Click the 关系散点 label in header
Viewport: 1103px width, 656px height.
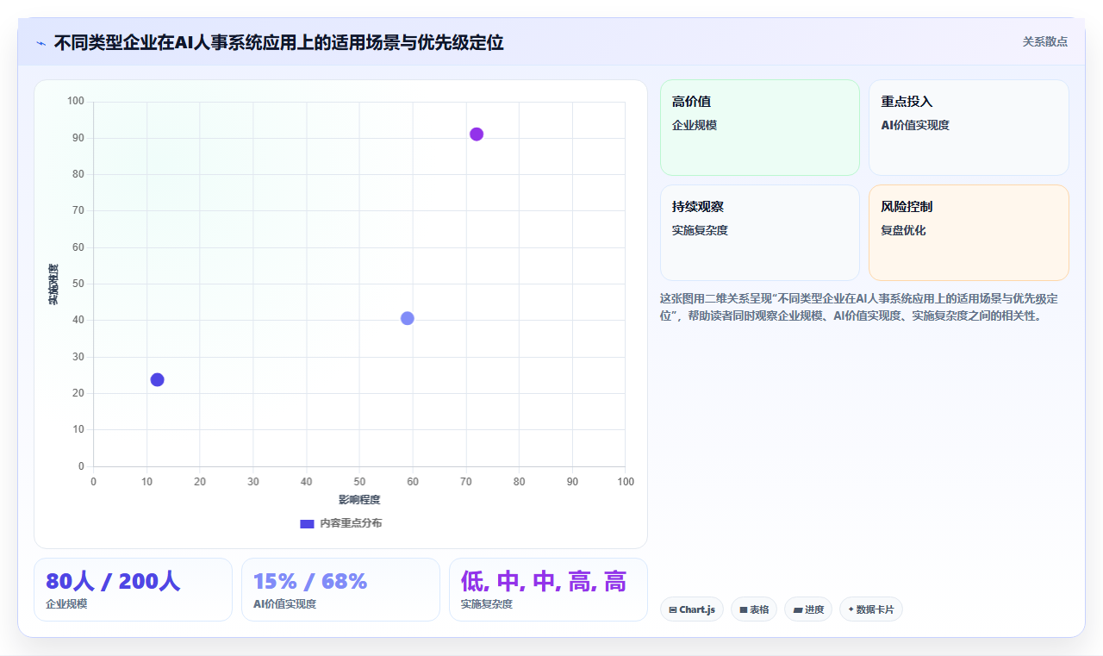pyautogui.click(x=1045, y=41)
